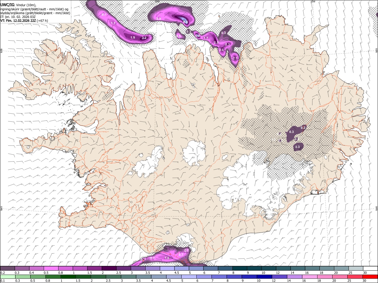The height and width of the screenshot is (283, 378).
Task: Click the "0.4" label in the upper legend row
Action: (31, 273)
